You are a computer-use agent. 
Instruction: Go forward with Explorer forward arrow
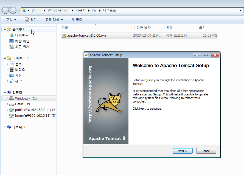click(x=13, y=11)
